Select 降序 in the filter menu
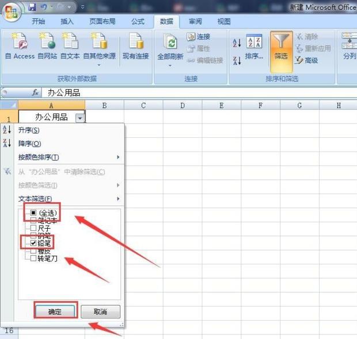Image resolution: width=357 pixels, height=339 pixels. click(30, 144)
